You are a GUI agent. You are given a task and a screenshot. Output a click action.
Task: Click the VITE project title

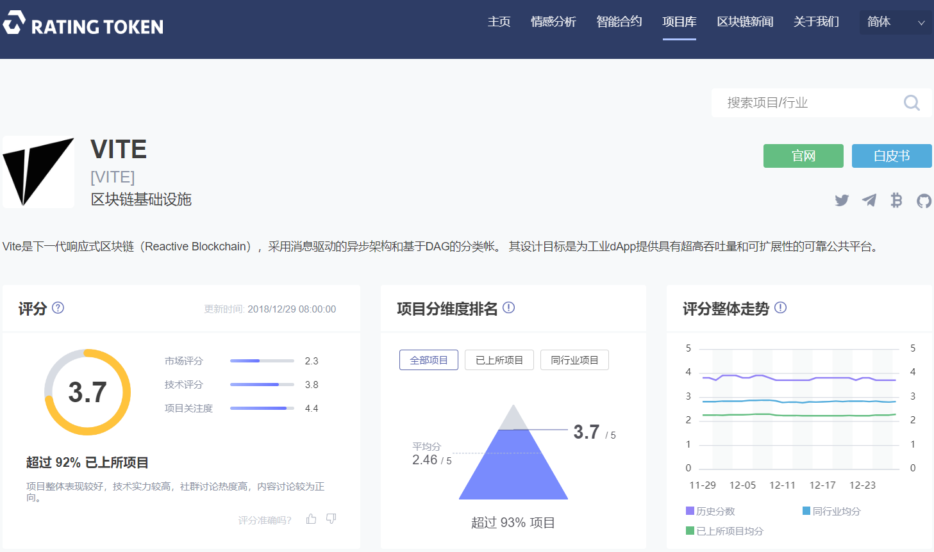tap(119, 149)
